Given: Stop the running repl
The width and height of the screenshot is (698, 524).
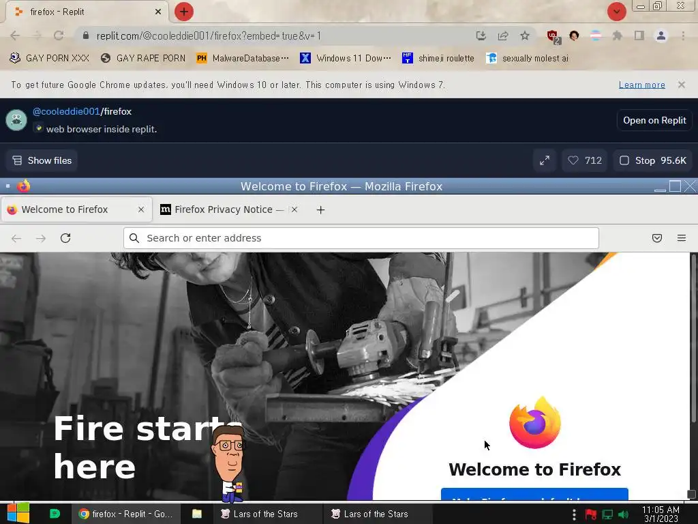Looking at the screenshot, I should tap(653, 160).
